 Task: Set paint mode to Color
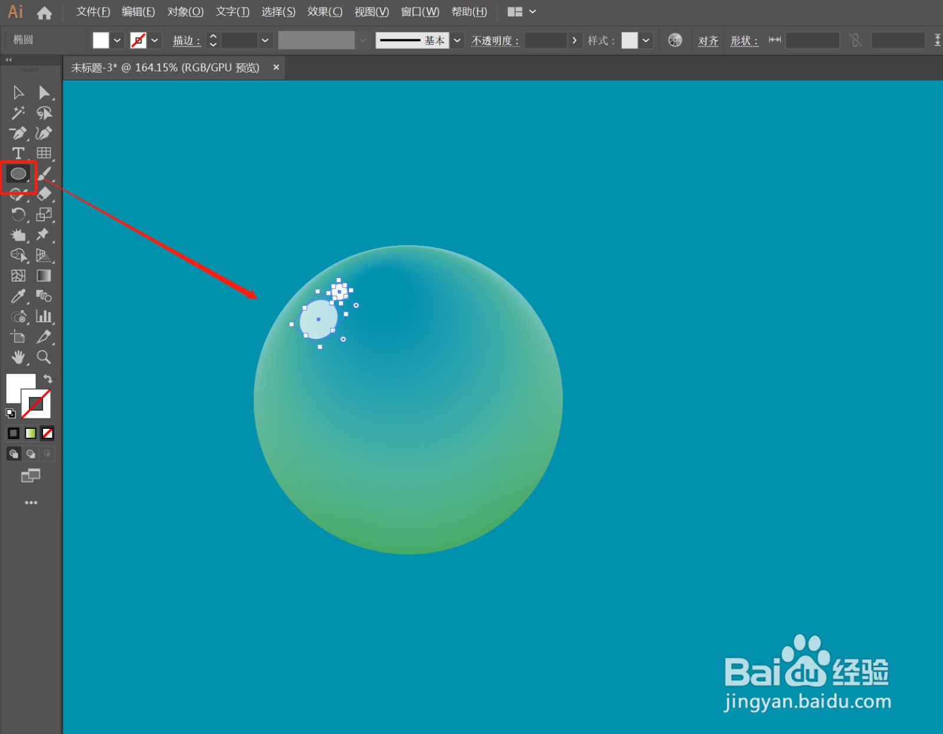(14, 434)
